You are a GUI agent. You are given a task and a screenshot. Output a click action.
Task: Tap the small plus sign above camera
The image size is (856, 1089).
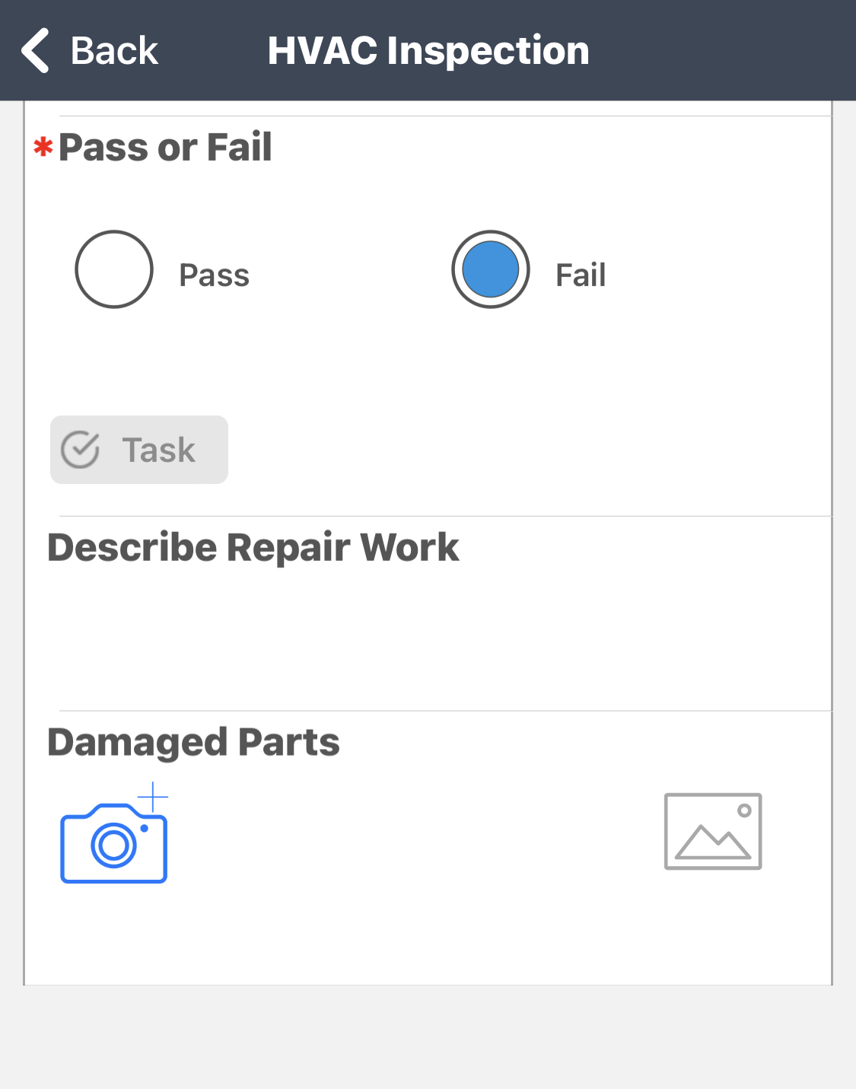pyautogui.click(x=153, y=797)
